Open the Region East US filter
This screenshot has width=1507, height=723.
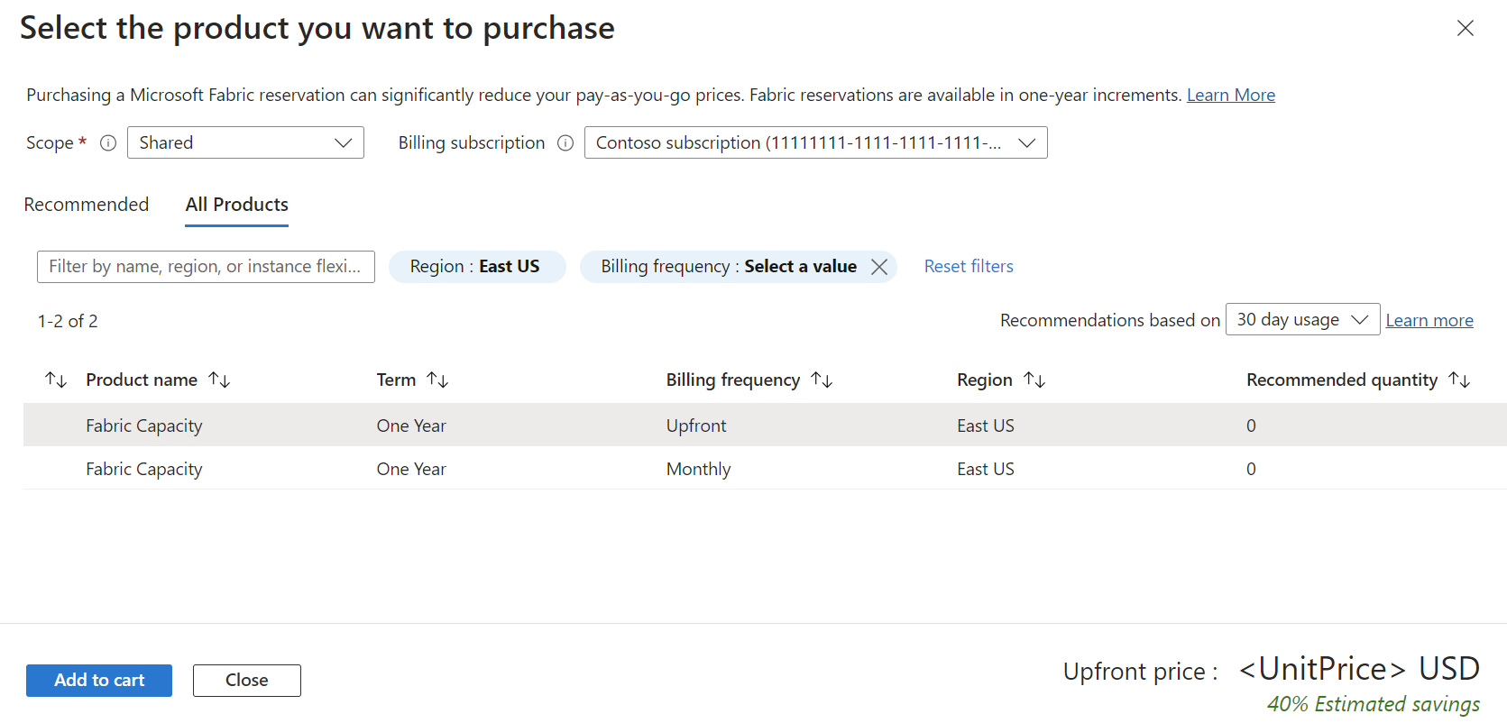point(476,267)
